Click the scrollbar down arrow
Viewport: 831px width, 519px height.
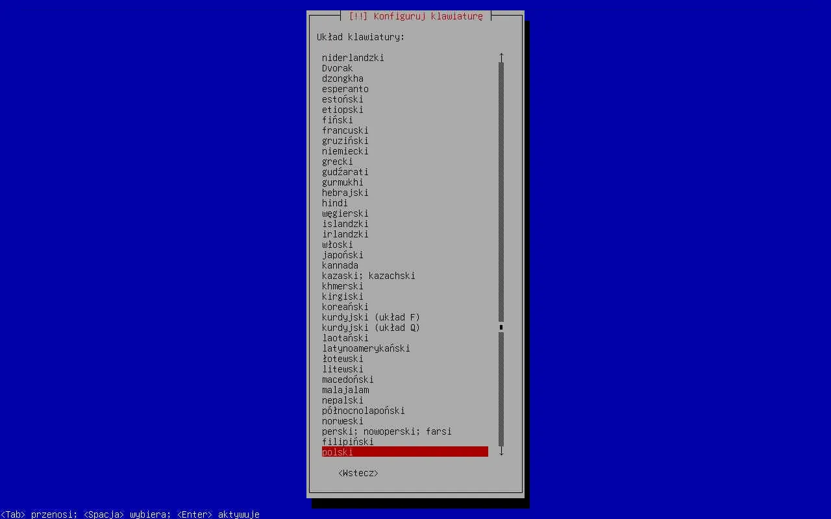coord(501,452)
